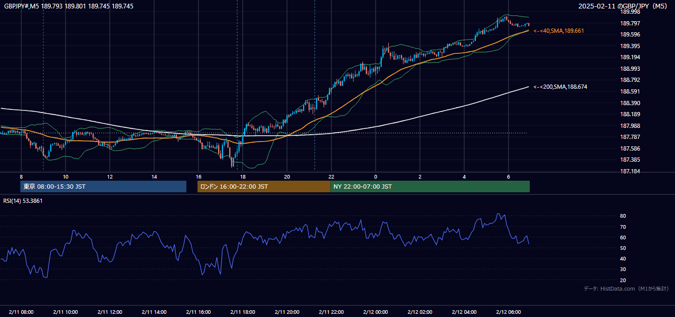Select the 40 SMA label reading 189.661
675x317 pixels.
coord(559,31)
